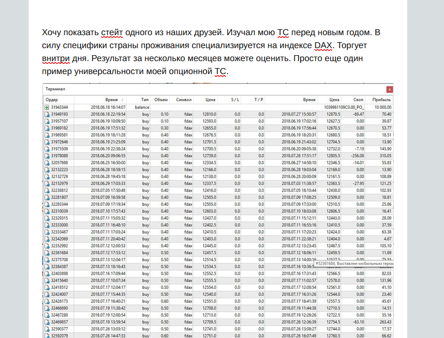
Task: Click the order icon next to 32384387
Action: [47, 267]
